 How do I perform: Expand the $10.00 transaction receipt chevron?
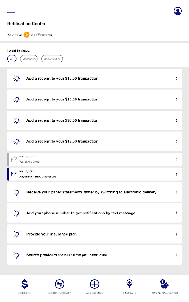[176, 78]
